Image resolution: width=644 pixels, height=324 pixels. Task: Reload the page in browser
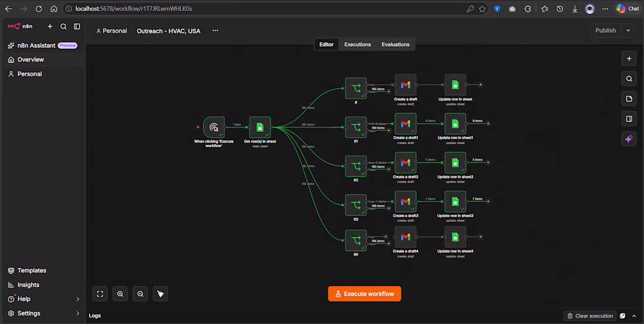coord(39,9)
